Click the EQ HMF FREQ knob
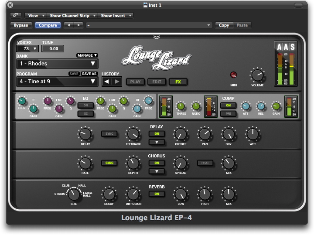Screen dimensions: 314x235 (100, 101)
